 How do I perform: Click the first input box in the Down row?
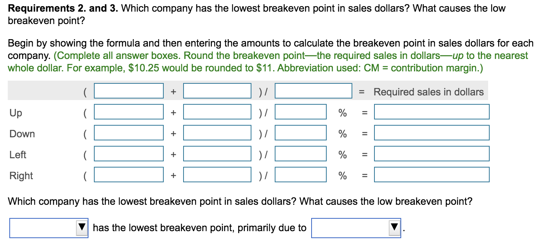[x=128, y=133]
